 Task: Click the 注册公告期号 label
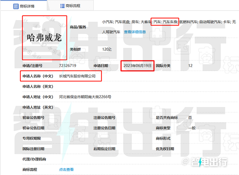(104, 118)
